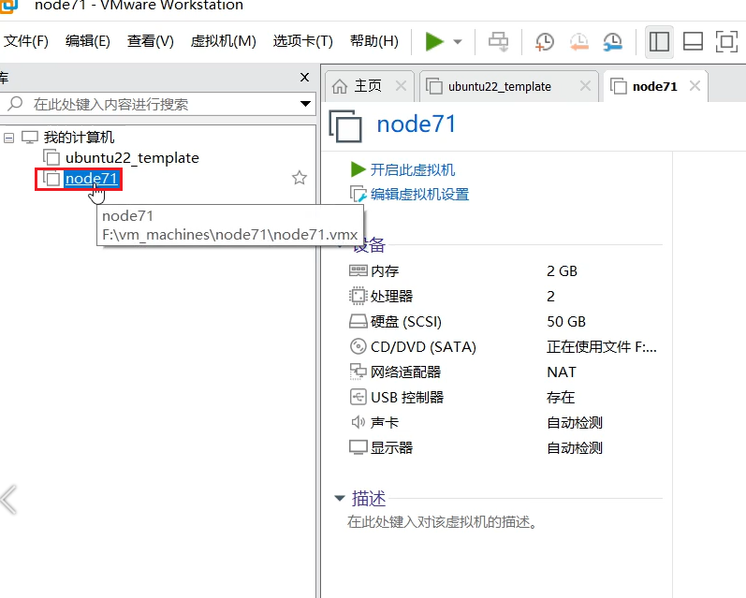Click the 声卡 speaker icon
The height and width of the screenshot is (598, 746).
click(358, 422)
